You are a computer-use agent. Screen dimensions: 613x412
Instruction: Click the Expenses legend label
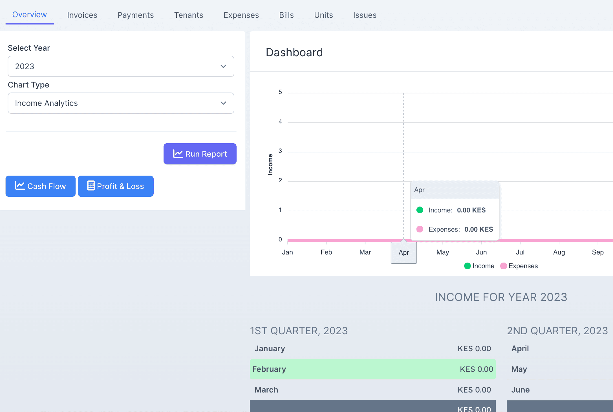523,266
